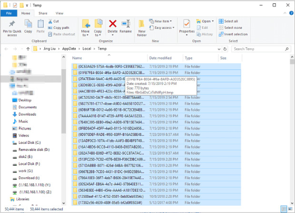Viewport: 295px width, 213px height.
Task: Expand the New item dropdown
Action: (x=171, y=21)
